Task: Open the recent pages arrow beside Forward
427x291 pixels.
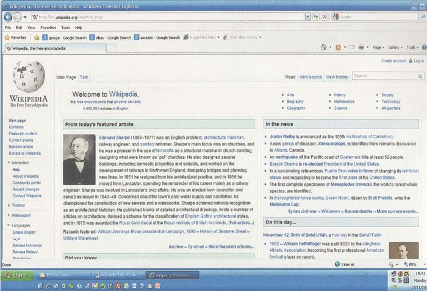Action: click(x=25, y=17)
